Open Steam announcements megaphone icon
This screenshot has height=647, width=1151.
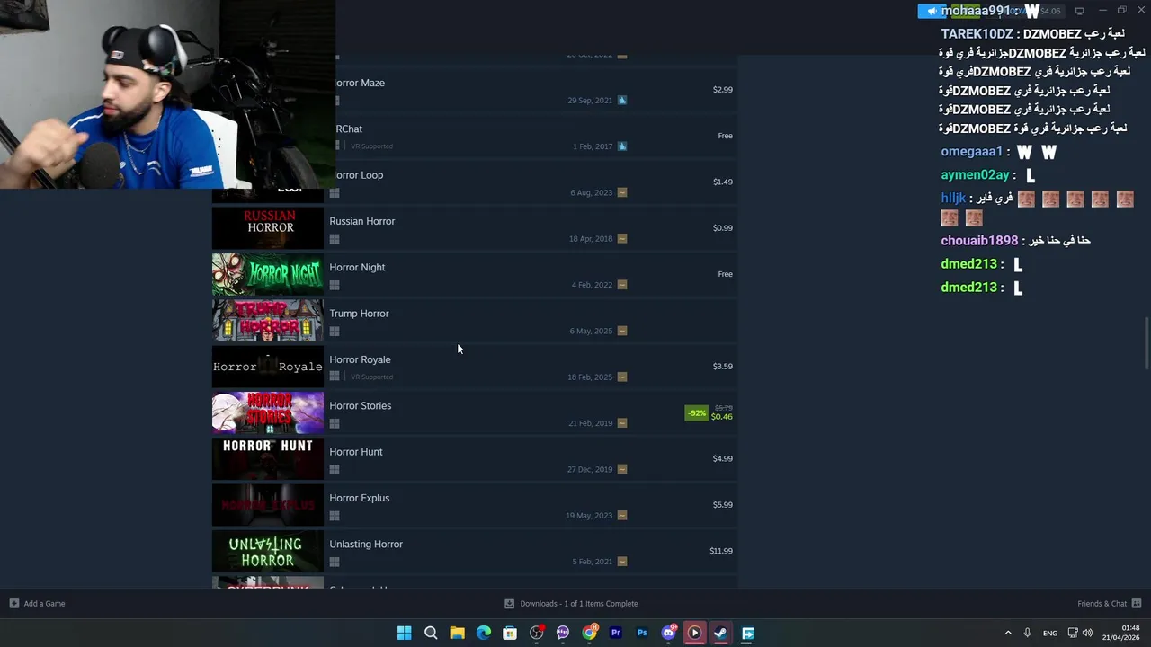pos(932,11)
